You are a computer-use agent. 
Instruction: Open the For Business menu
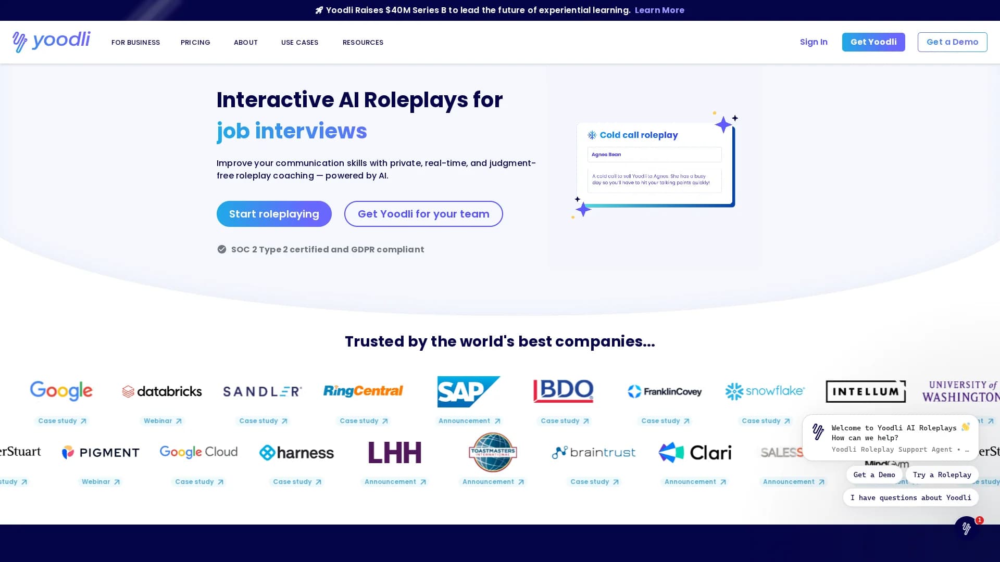pyautogui.click(x=135, y=42)
